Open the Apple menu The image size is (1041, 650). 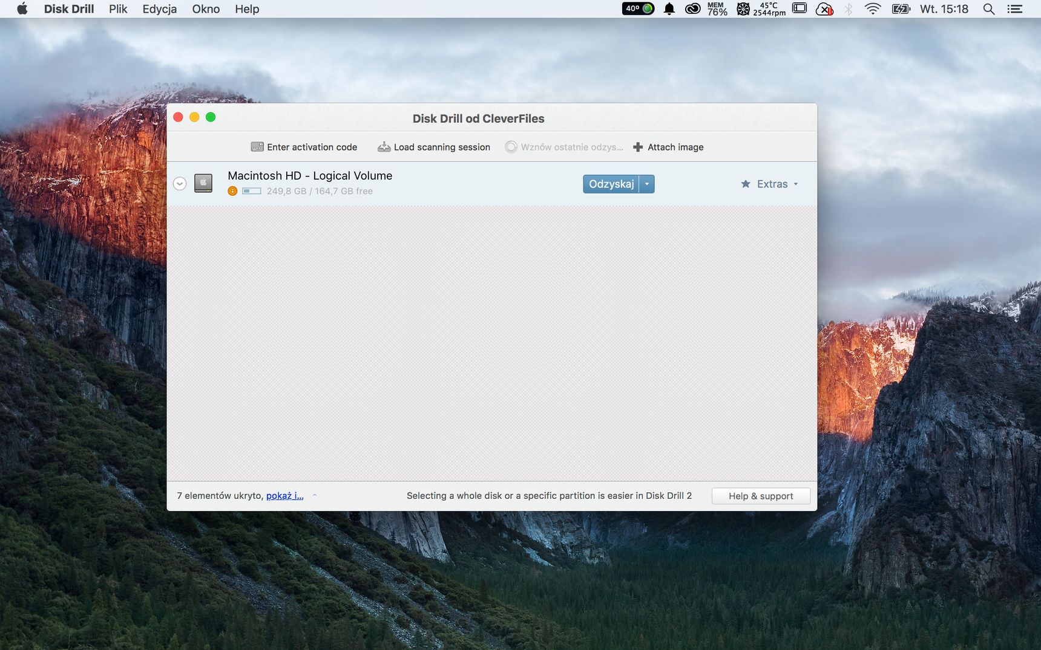point(22,8)
